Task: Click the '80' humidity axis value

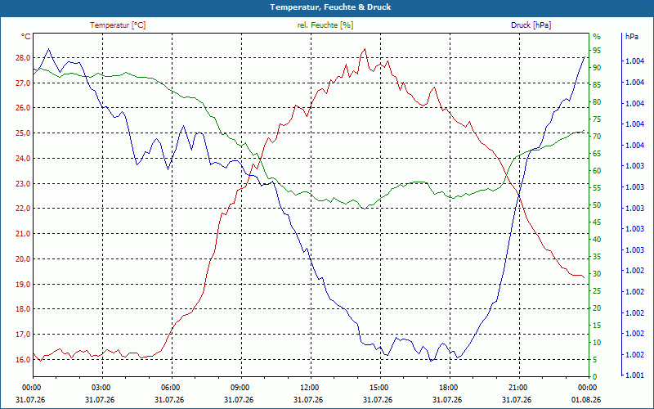Action: click(597, 101)
